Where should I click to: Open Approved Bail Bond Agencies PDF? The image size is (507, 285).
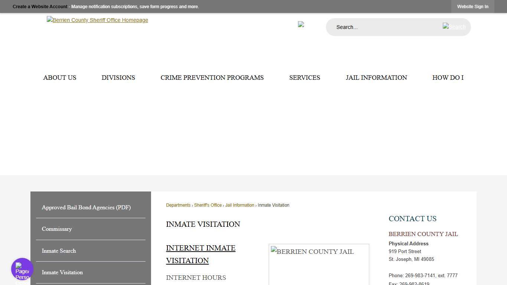pos(86,207)
